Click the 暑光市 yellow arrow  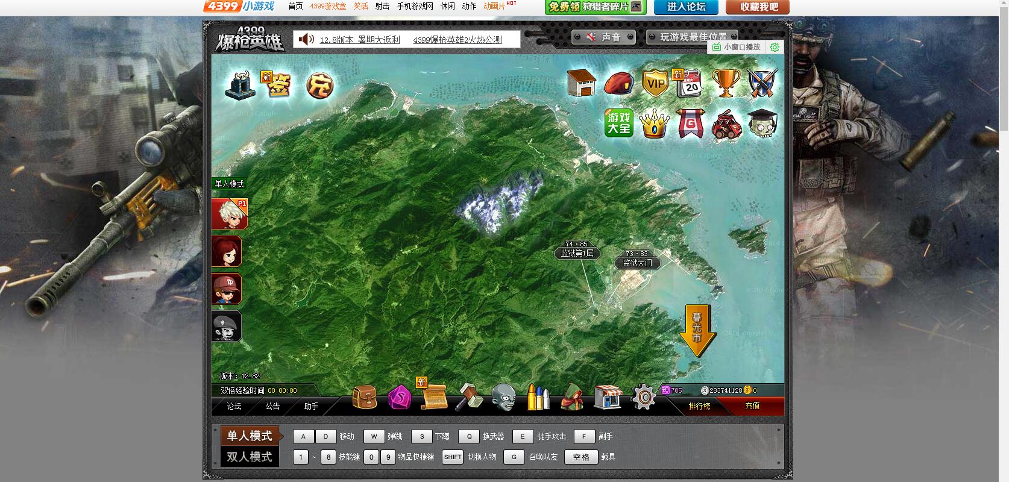[697, 330]
